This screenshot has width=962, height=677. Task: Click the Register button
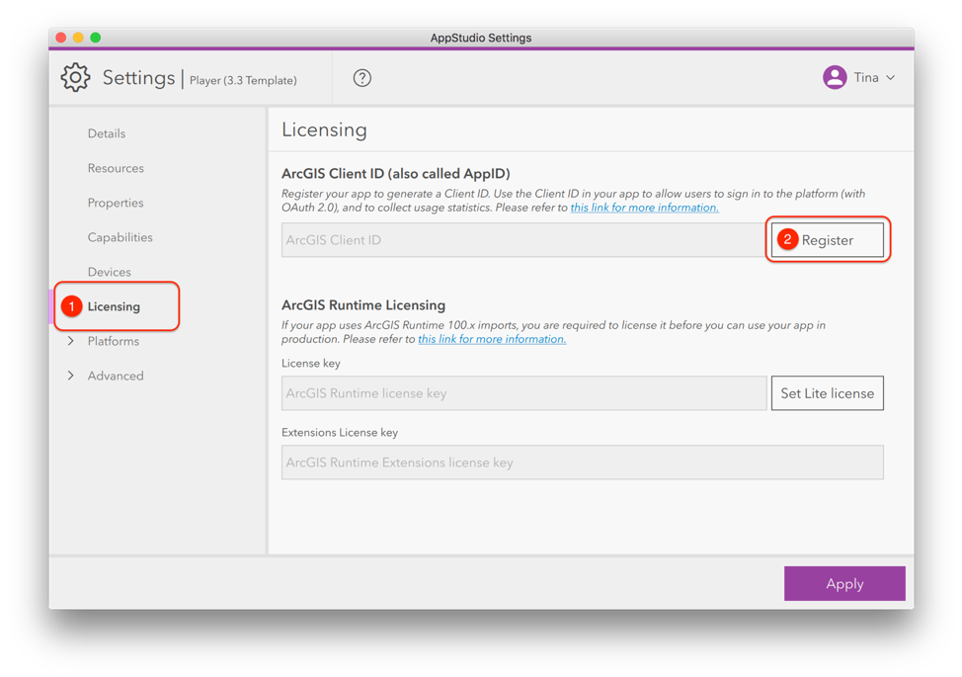click(827, 240)
